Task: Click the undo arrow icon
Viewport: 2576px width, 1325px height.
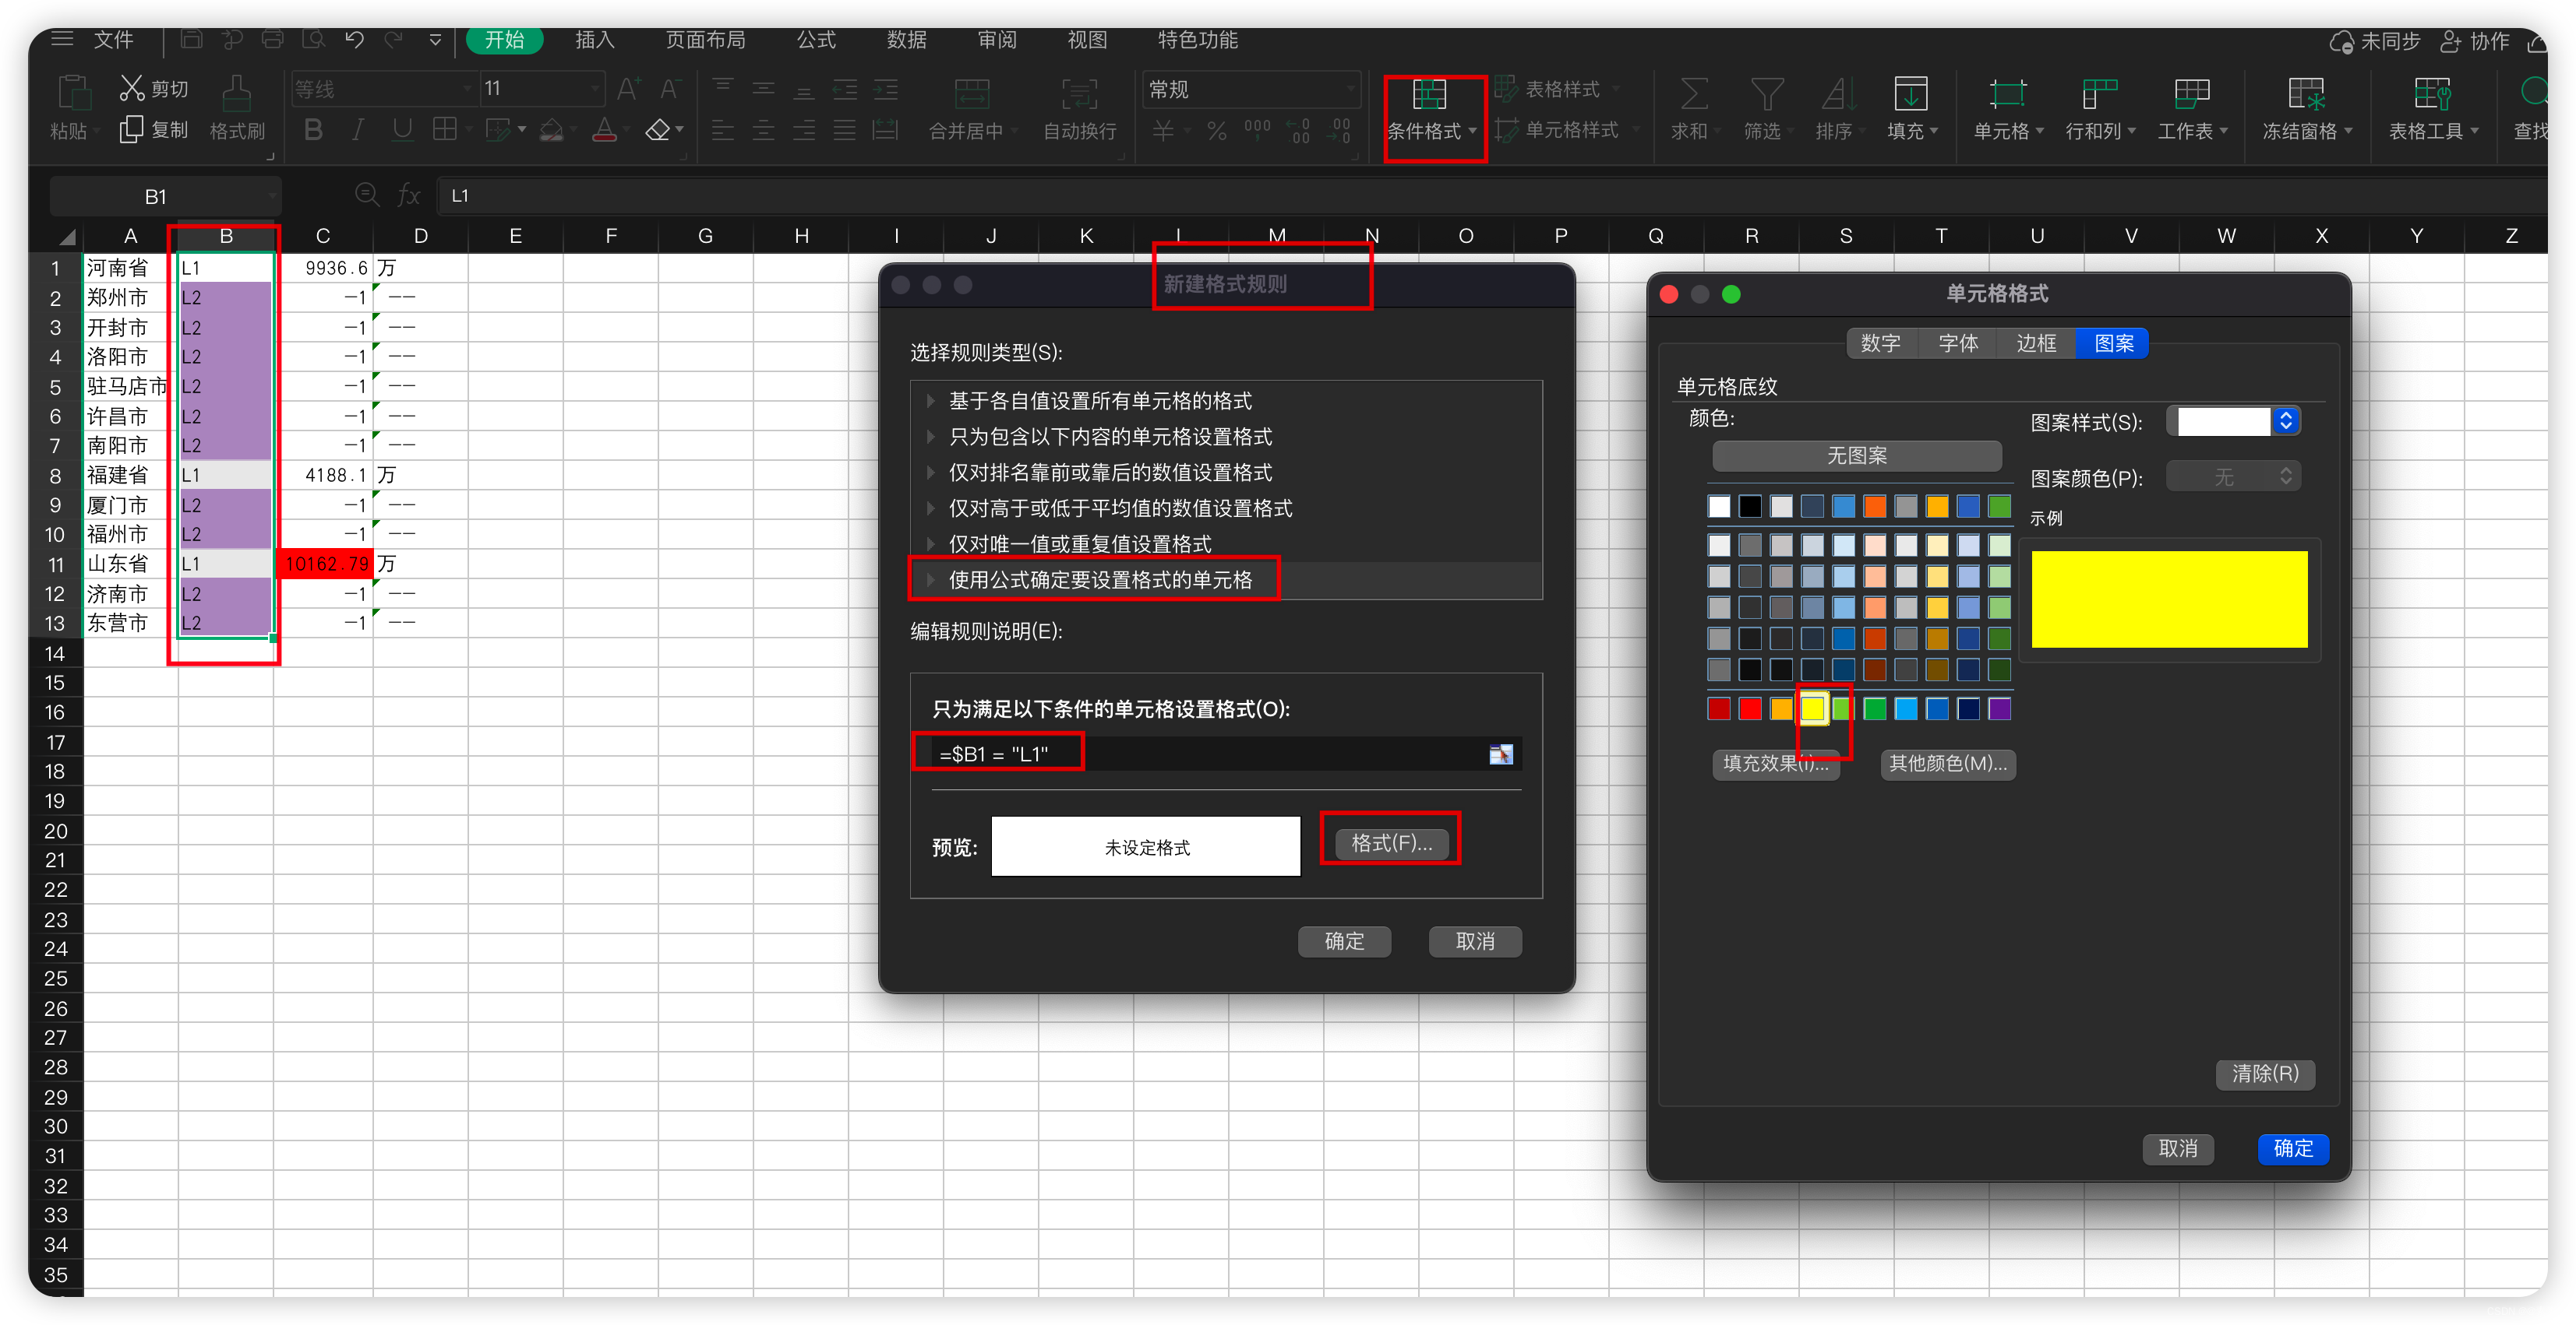Action: click(x=354, y=39)
